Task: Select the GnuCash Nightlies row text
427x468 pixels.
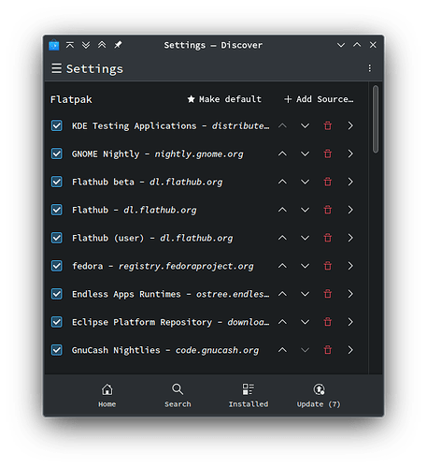Action: [165, 350]
